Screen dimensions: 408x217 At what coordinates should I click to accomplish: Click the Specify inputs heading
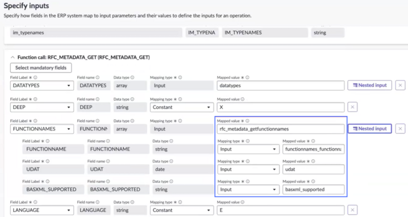click(x=26, y=6)
